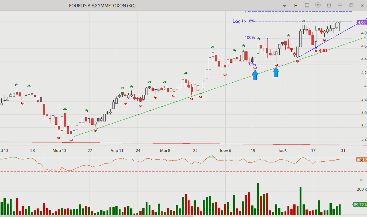Click the purple 4,99 current price tag
This screenshot has height=217, width=367.
[361, 23]
